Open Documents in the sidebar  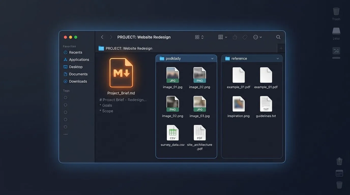tap(75, 74)
